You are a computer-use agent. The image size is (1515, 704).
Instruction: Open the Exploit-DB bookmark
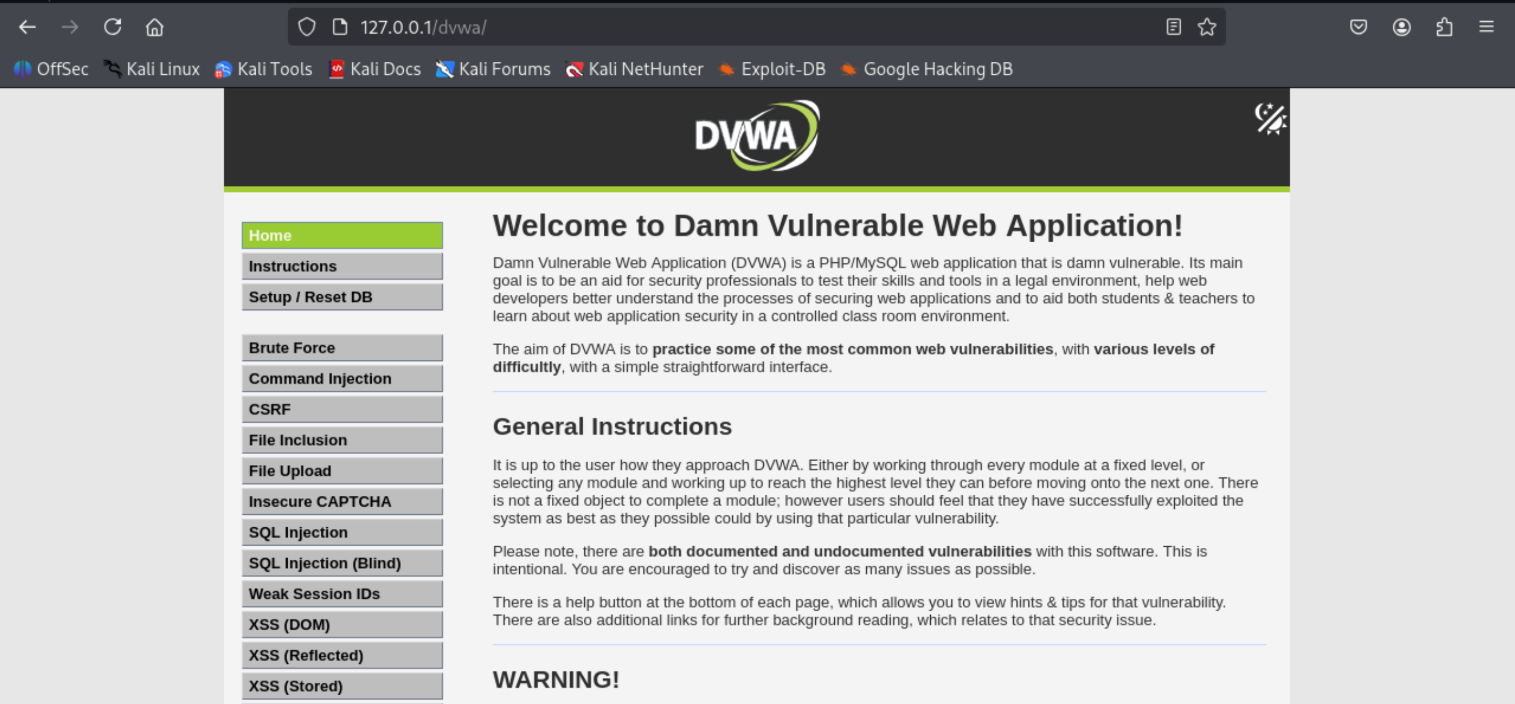tap(771, 70)
